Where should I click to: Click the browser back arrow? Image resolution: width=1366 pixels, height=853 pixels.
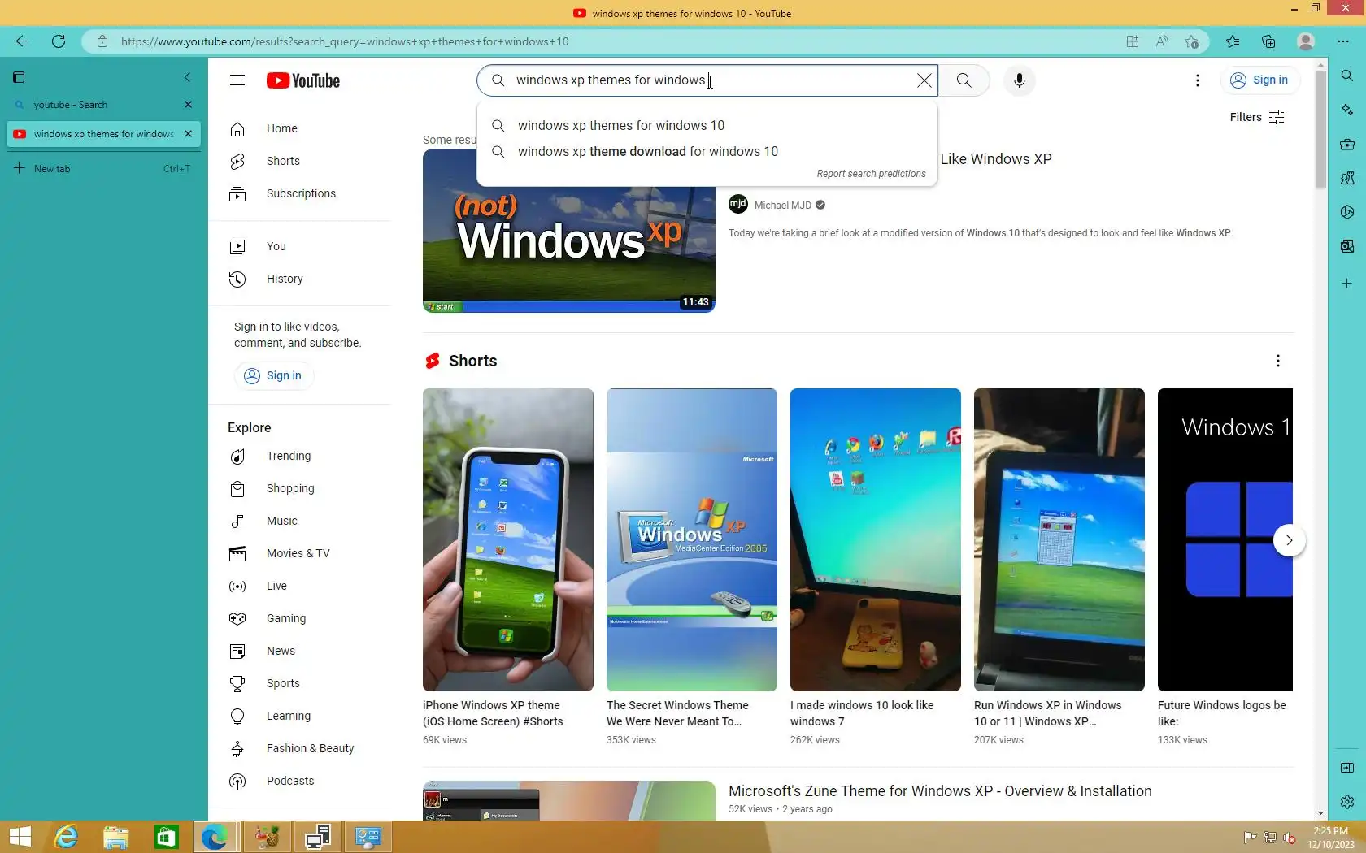click(x=23, y=41)
